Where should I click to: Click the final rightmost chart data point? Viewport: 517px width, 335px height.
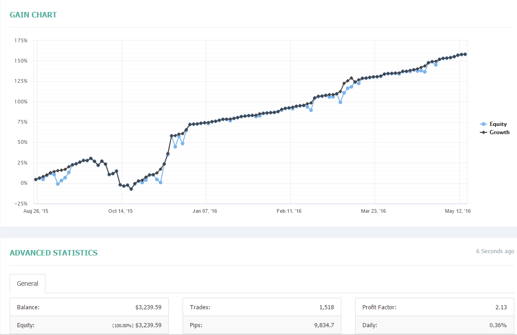point(465,54)
